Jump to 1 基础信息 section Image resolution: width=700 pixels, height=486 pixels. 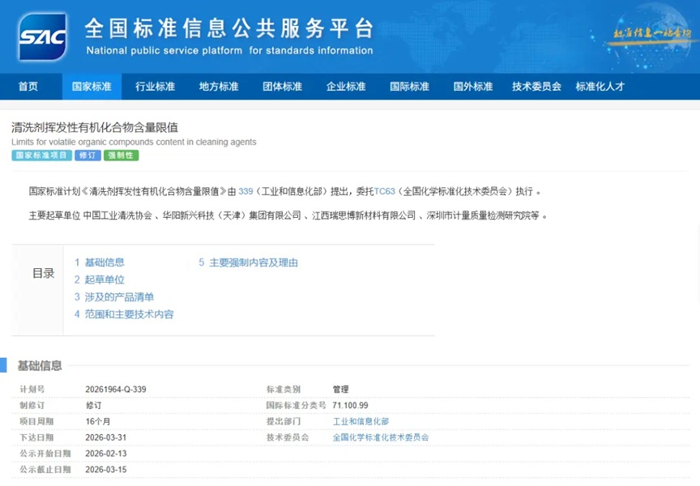click(x=99, y=262)
